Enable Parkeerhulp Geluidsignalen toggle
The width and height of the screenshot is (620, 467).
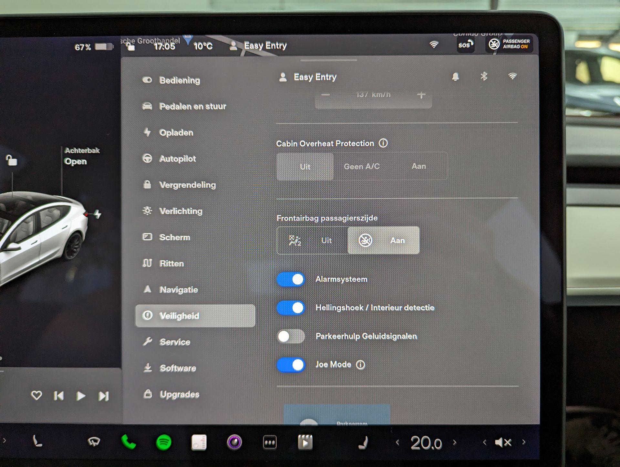pyautogui.click(x=291, y=336)
